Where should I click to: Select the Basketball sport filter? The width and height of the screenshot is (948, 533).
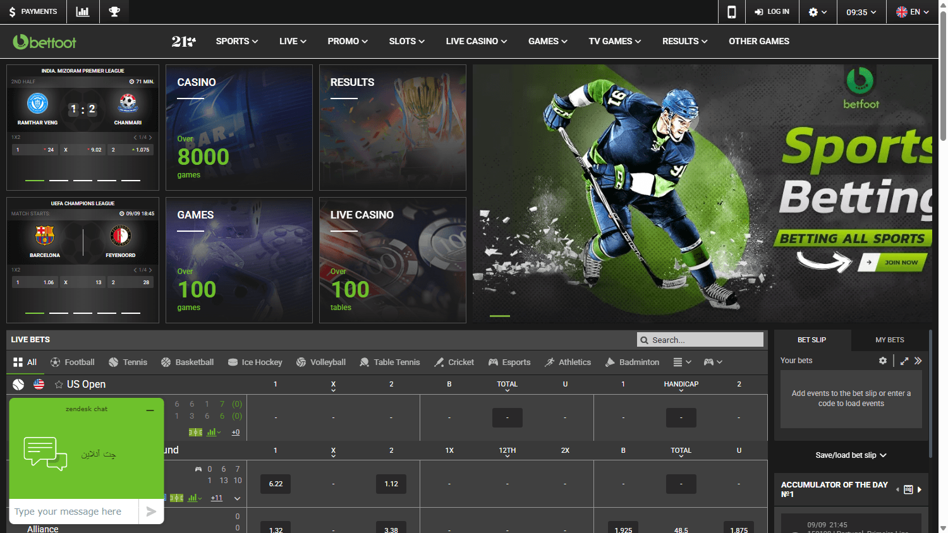pyautogui.click(x=187, y=362)
